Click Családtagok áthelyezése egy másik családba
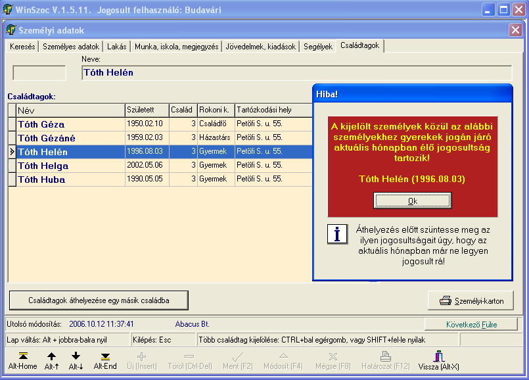 [x=99, y=300]
